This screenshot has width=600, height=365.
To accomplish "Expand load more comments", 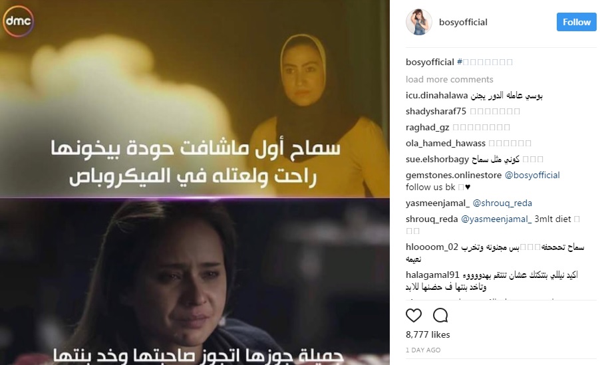I will (x=449, y=79).
